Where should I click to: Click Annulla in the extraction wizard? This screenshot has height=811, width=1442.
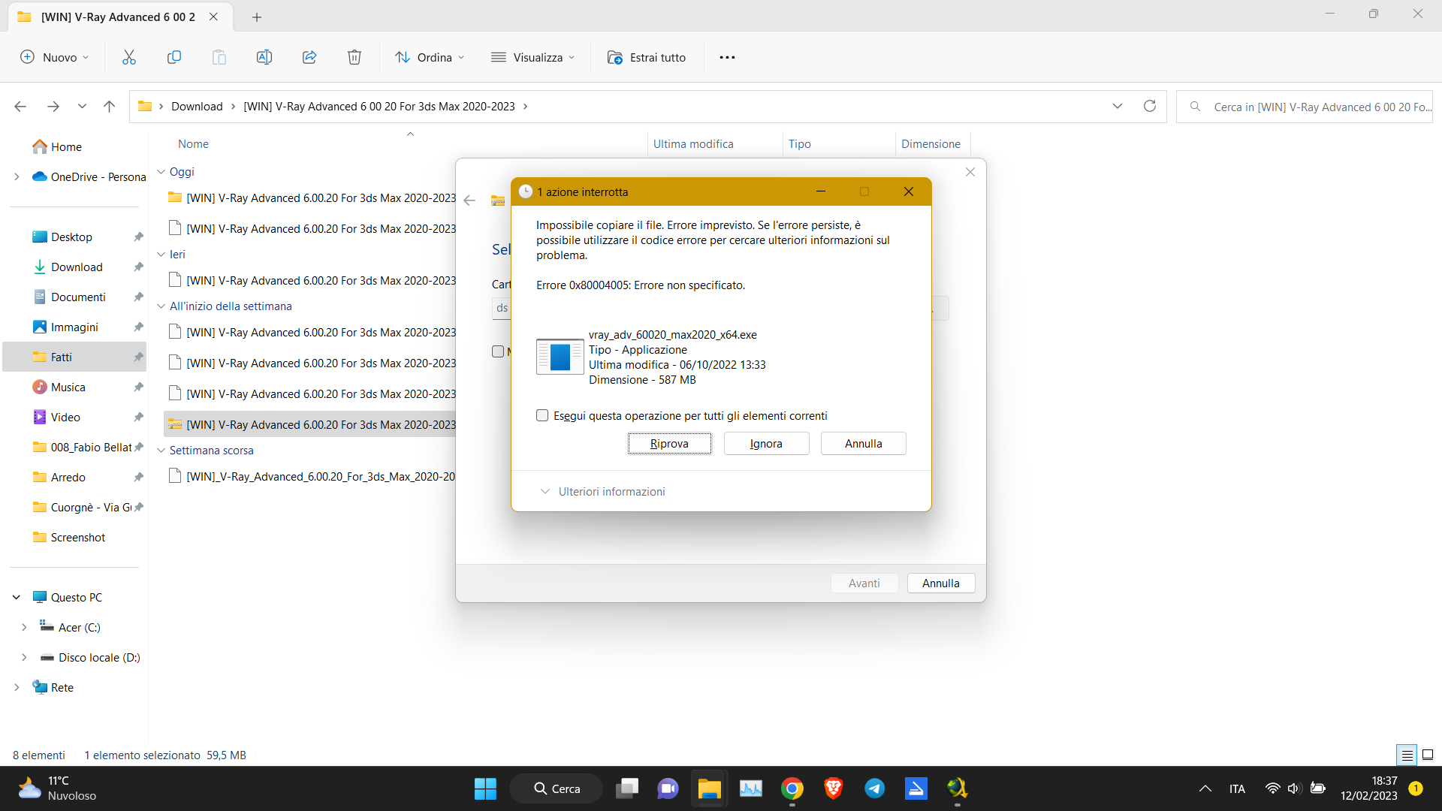pyautogui.click(x=940, y=583)
